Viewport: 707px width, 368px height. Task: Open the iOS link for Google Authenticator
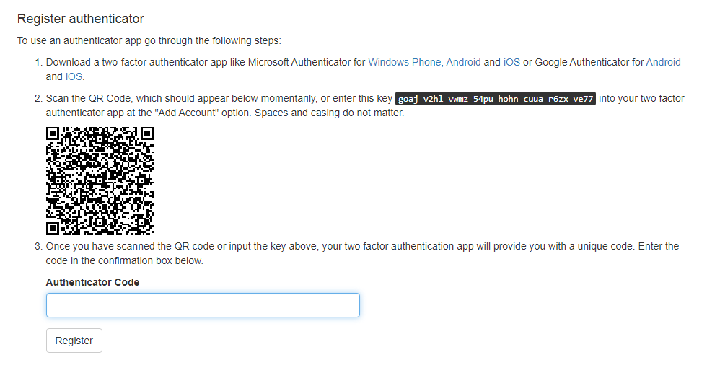point(74,76)
